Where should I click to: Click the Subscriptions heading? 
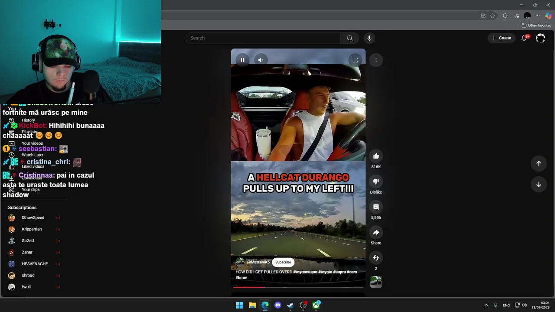point(22,208)
